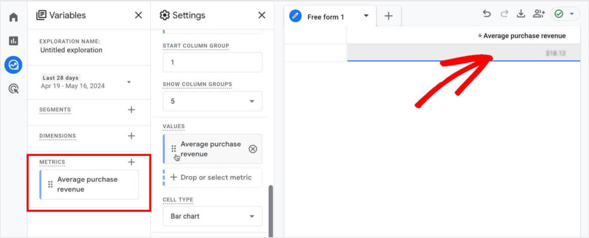
Task: Click the METRICS label
Action: [x=52, y=162]
